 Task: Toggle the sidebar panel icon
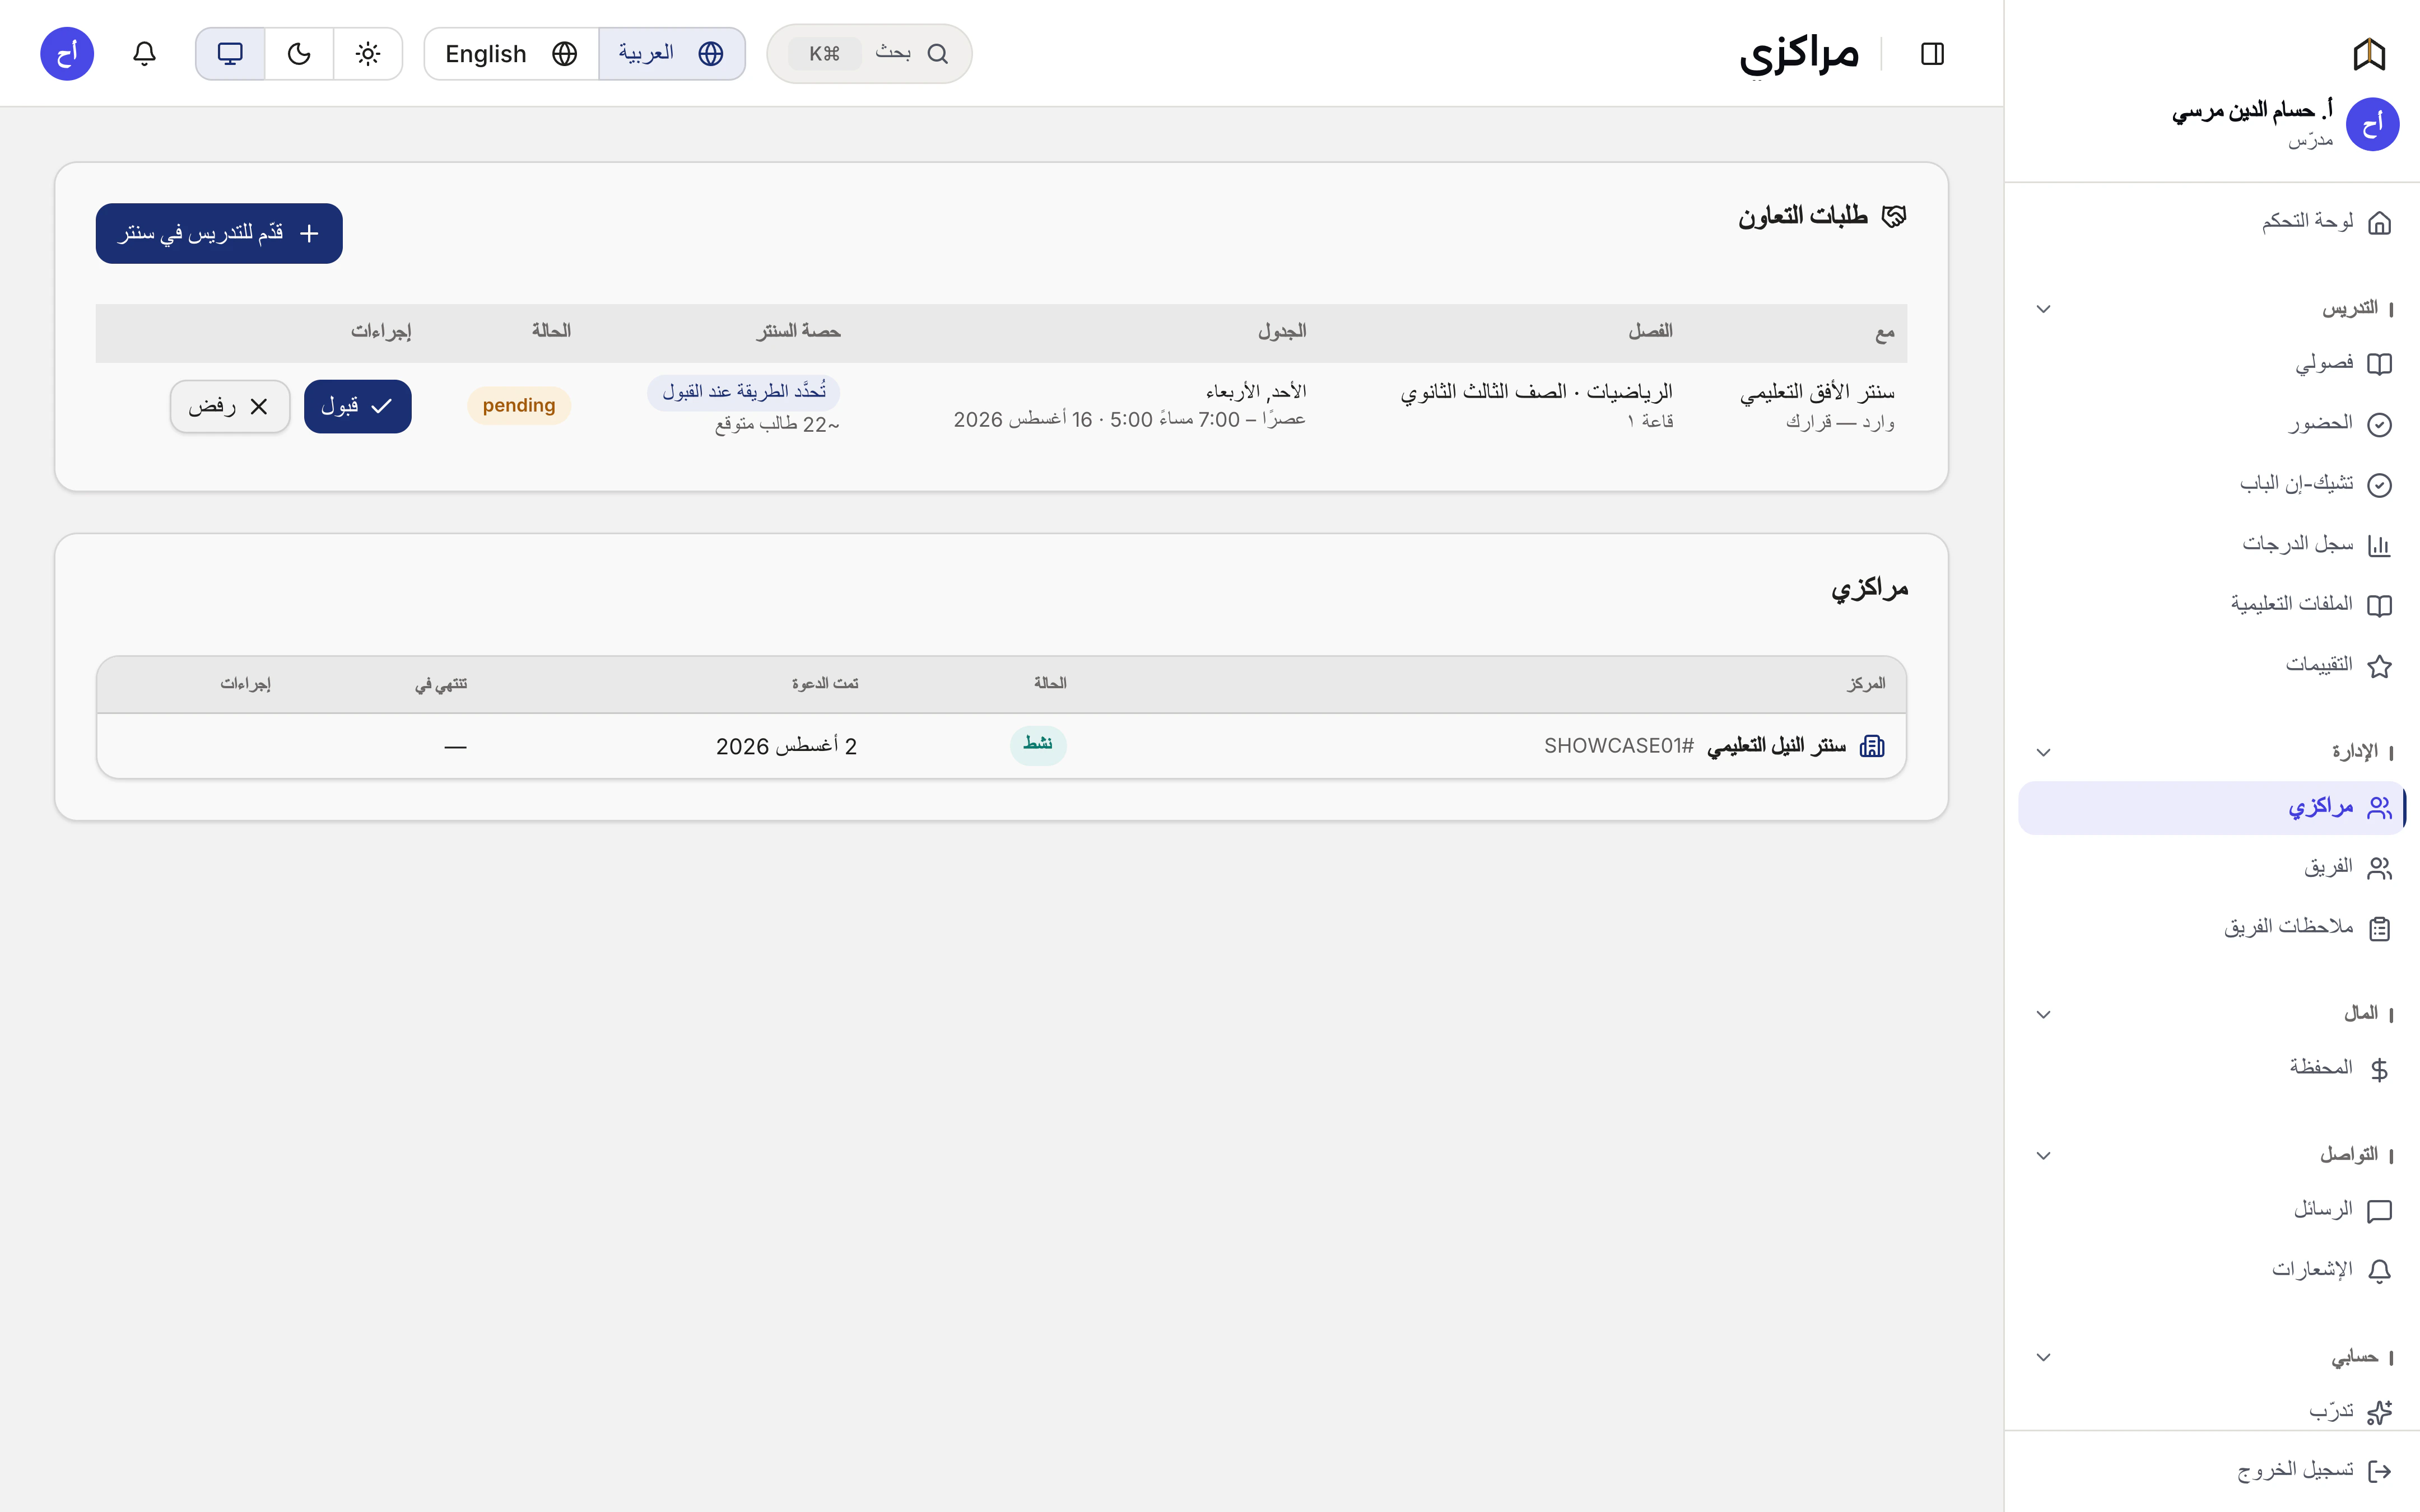(1932, 54)
